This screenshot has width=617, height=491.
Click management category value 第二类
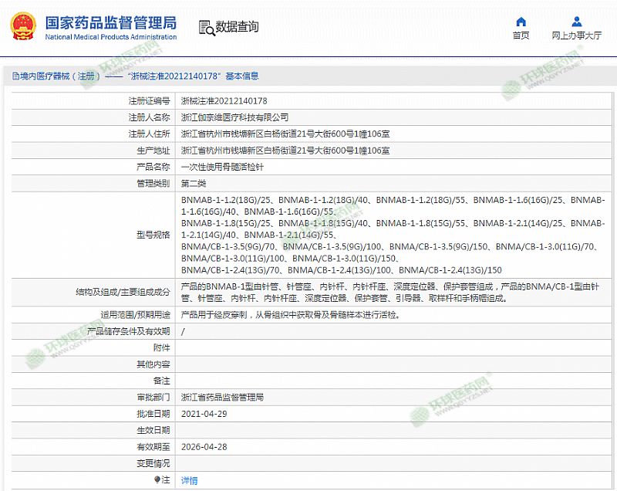(x=194, y=183)
